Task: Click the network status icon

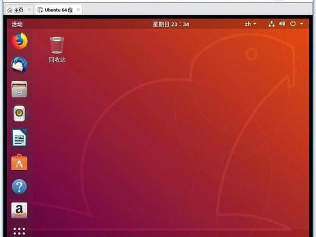Action: (271, 24)
